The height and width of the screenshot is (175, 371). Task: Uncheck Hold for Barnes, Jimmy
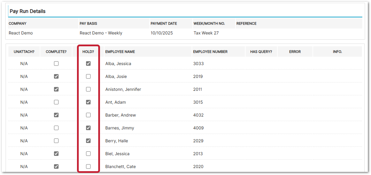point(88,128)
